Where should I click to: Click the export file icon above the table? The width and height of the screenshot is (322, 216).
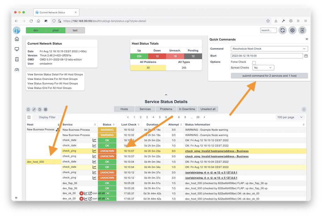pyautogui.click(x=40, y=109)
